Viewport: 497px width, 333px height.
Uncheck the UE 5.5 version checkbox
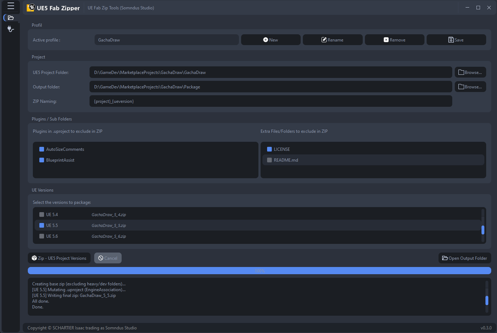41,225
